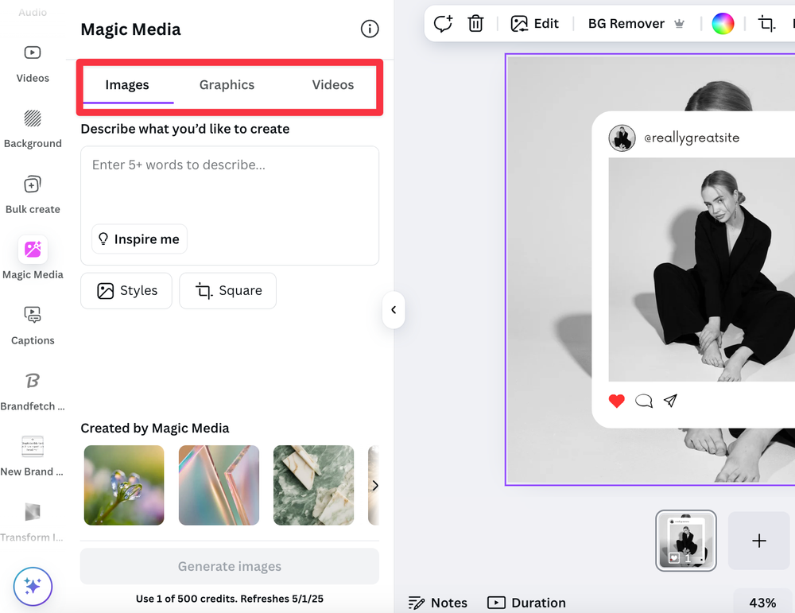Select the Bulk create tool
795x613 pixels.
33,184
